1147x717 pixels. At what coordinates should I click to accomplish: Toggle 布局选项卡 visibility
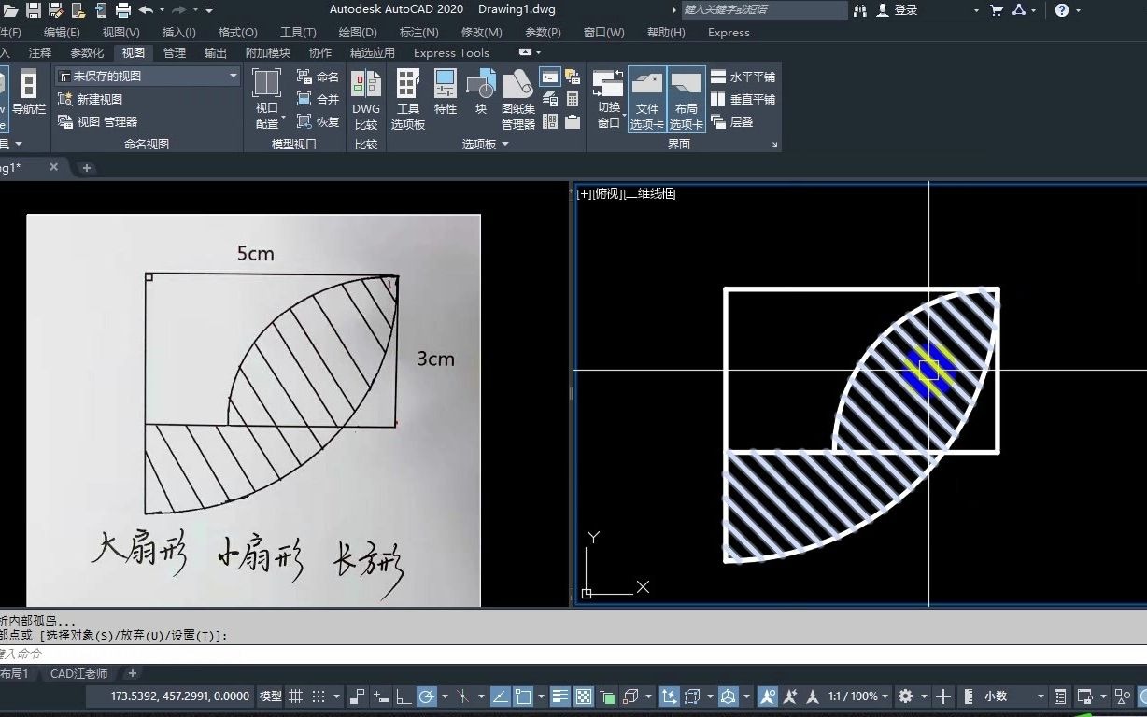(686, 97)
